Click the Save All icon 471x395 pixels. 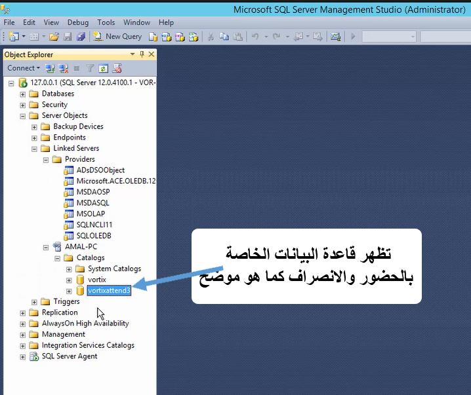click(x=81, y=37)
